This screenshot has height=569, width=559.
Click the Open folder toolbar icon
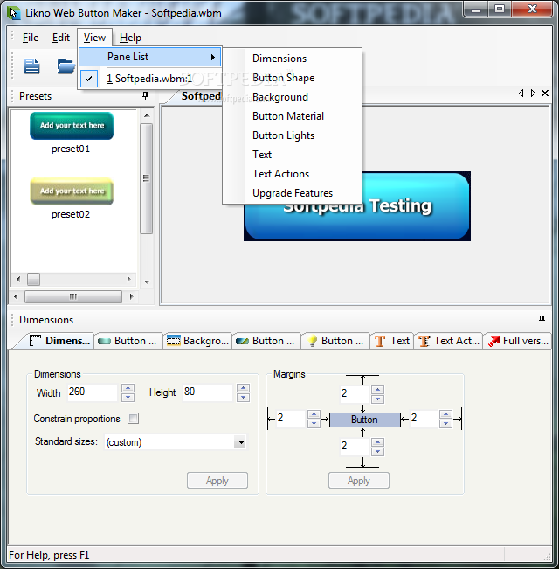[66, 66]
